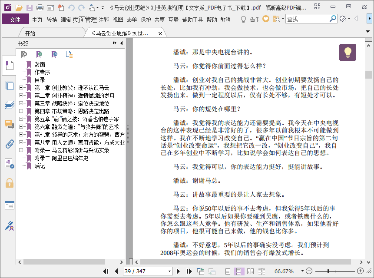Screen dimensions: 374x278
Task: Open the form fields panel icon
Action: tap(9, 205)
